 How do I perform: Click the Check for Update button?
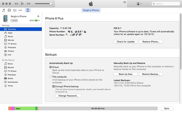pos(125,42)
